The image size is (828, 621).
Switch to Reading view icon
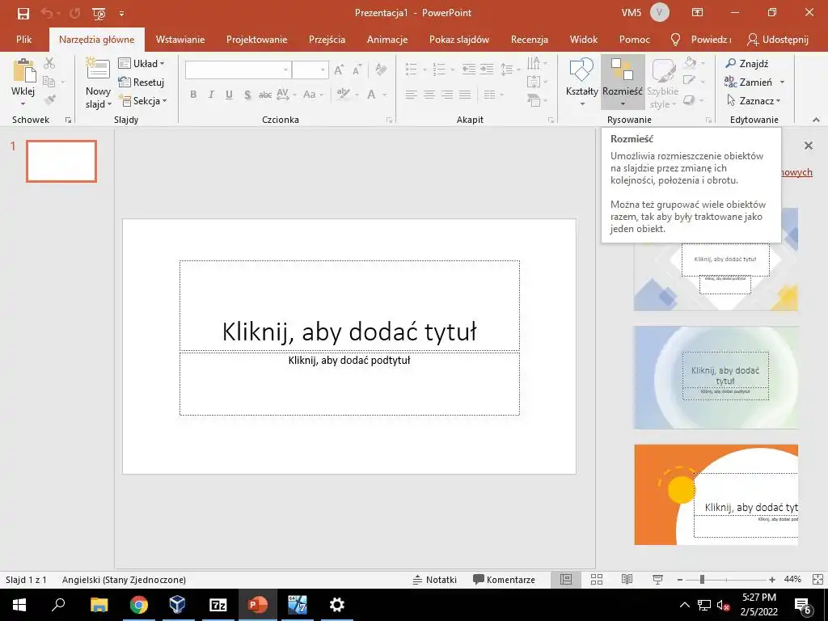click(627, 579)
